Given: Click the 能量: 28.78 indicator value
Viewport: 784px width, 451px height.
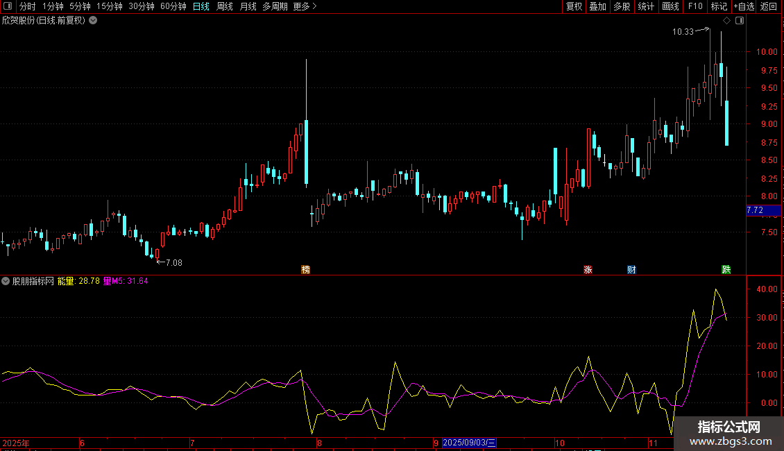Looking at the screenshot, I should pos(78,281).
